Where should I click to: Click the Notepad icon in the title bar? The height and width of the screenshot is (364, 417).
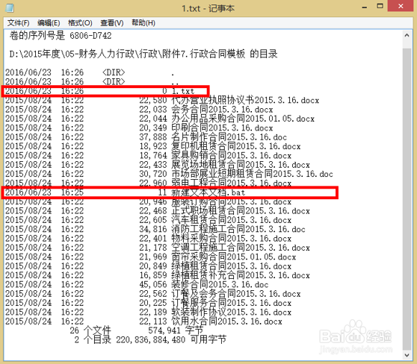(x=10, y=8)
